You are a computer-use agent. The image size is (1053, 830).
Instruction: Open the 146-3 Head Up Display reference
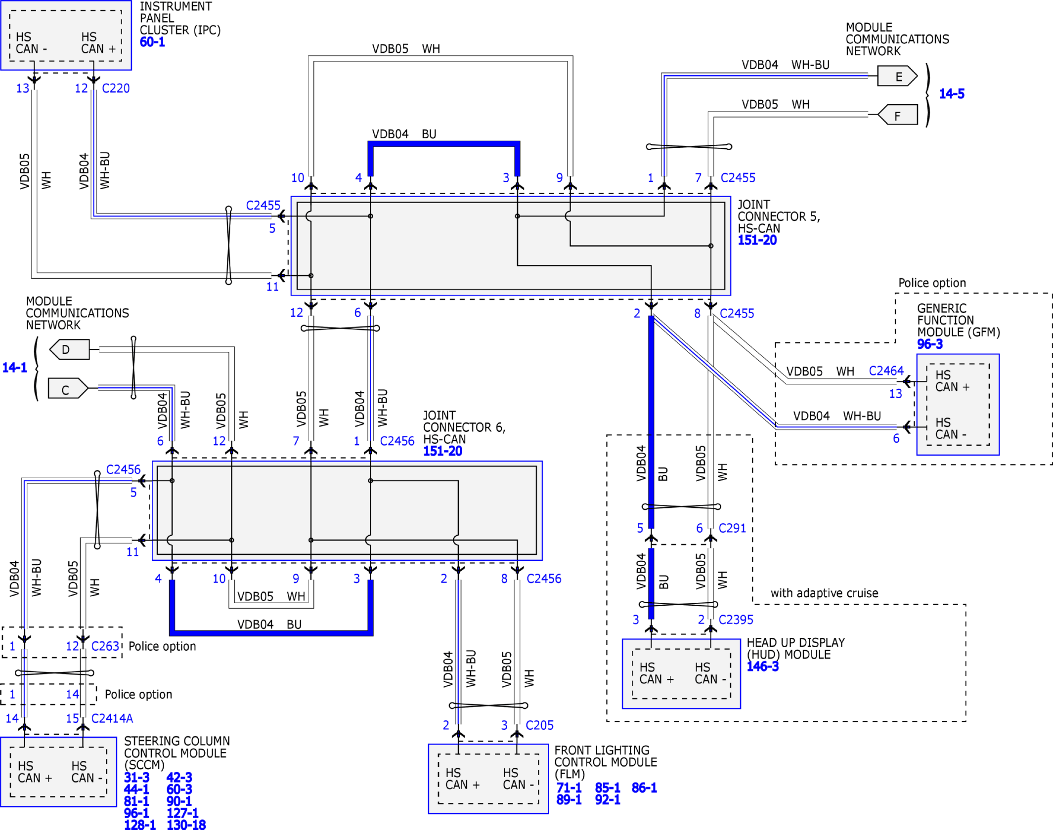pyautogui.click(x=762, y=666)
